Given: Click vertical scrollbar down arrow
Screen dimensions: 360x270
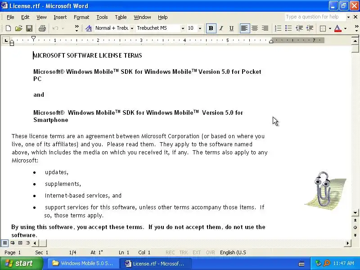Looking at the screenshot, I should pos(355,212).
